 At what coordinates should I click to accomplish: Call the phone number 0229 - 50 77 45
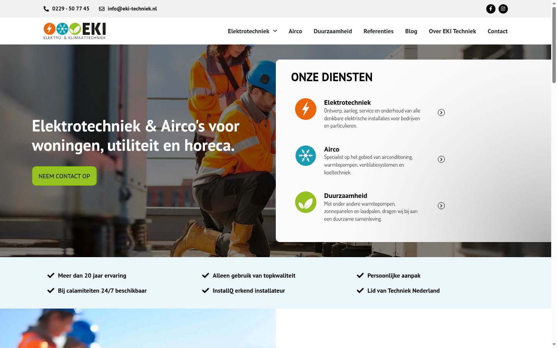(x=71, y=9)
